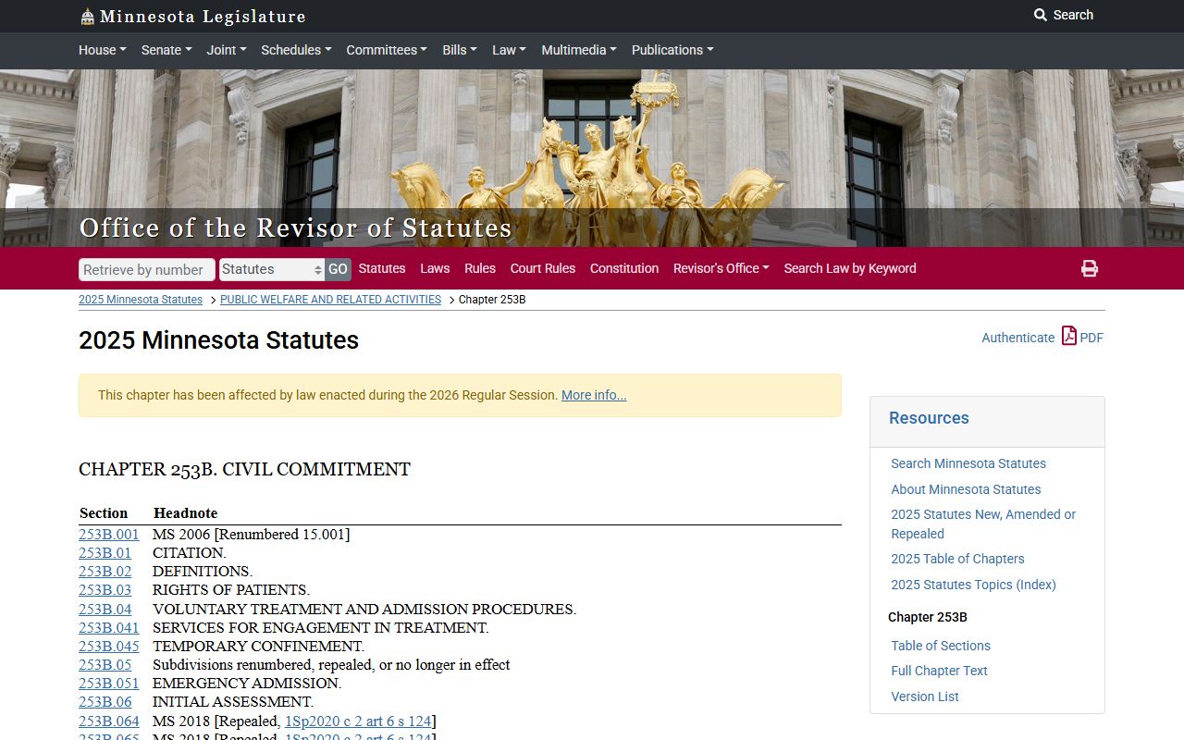Click the Search magnifier icon in header
This screenshot has height=740, width=1184.
pyautogui.click(x=1041, y=15)
